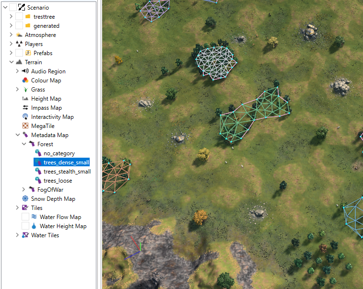
Task: Toggle the Water Height Map checkbox
Action: pos(25,226)
